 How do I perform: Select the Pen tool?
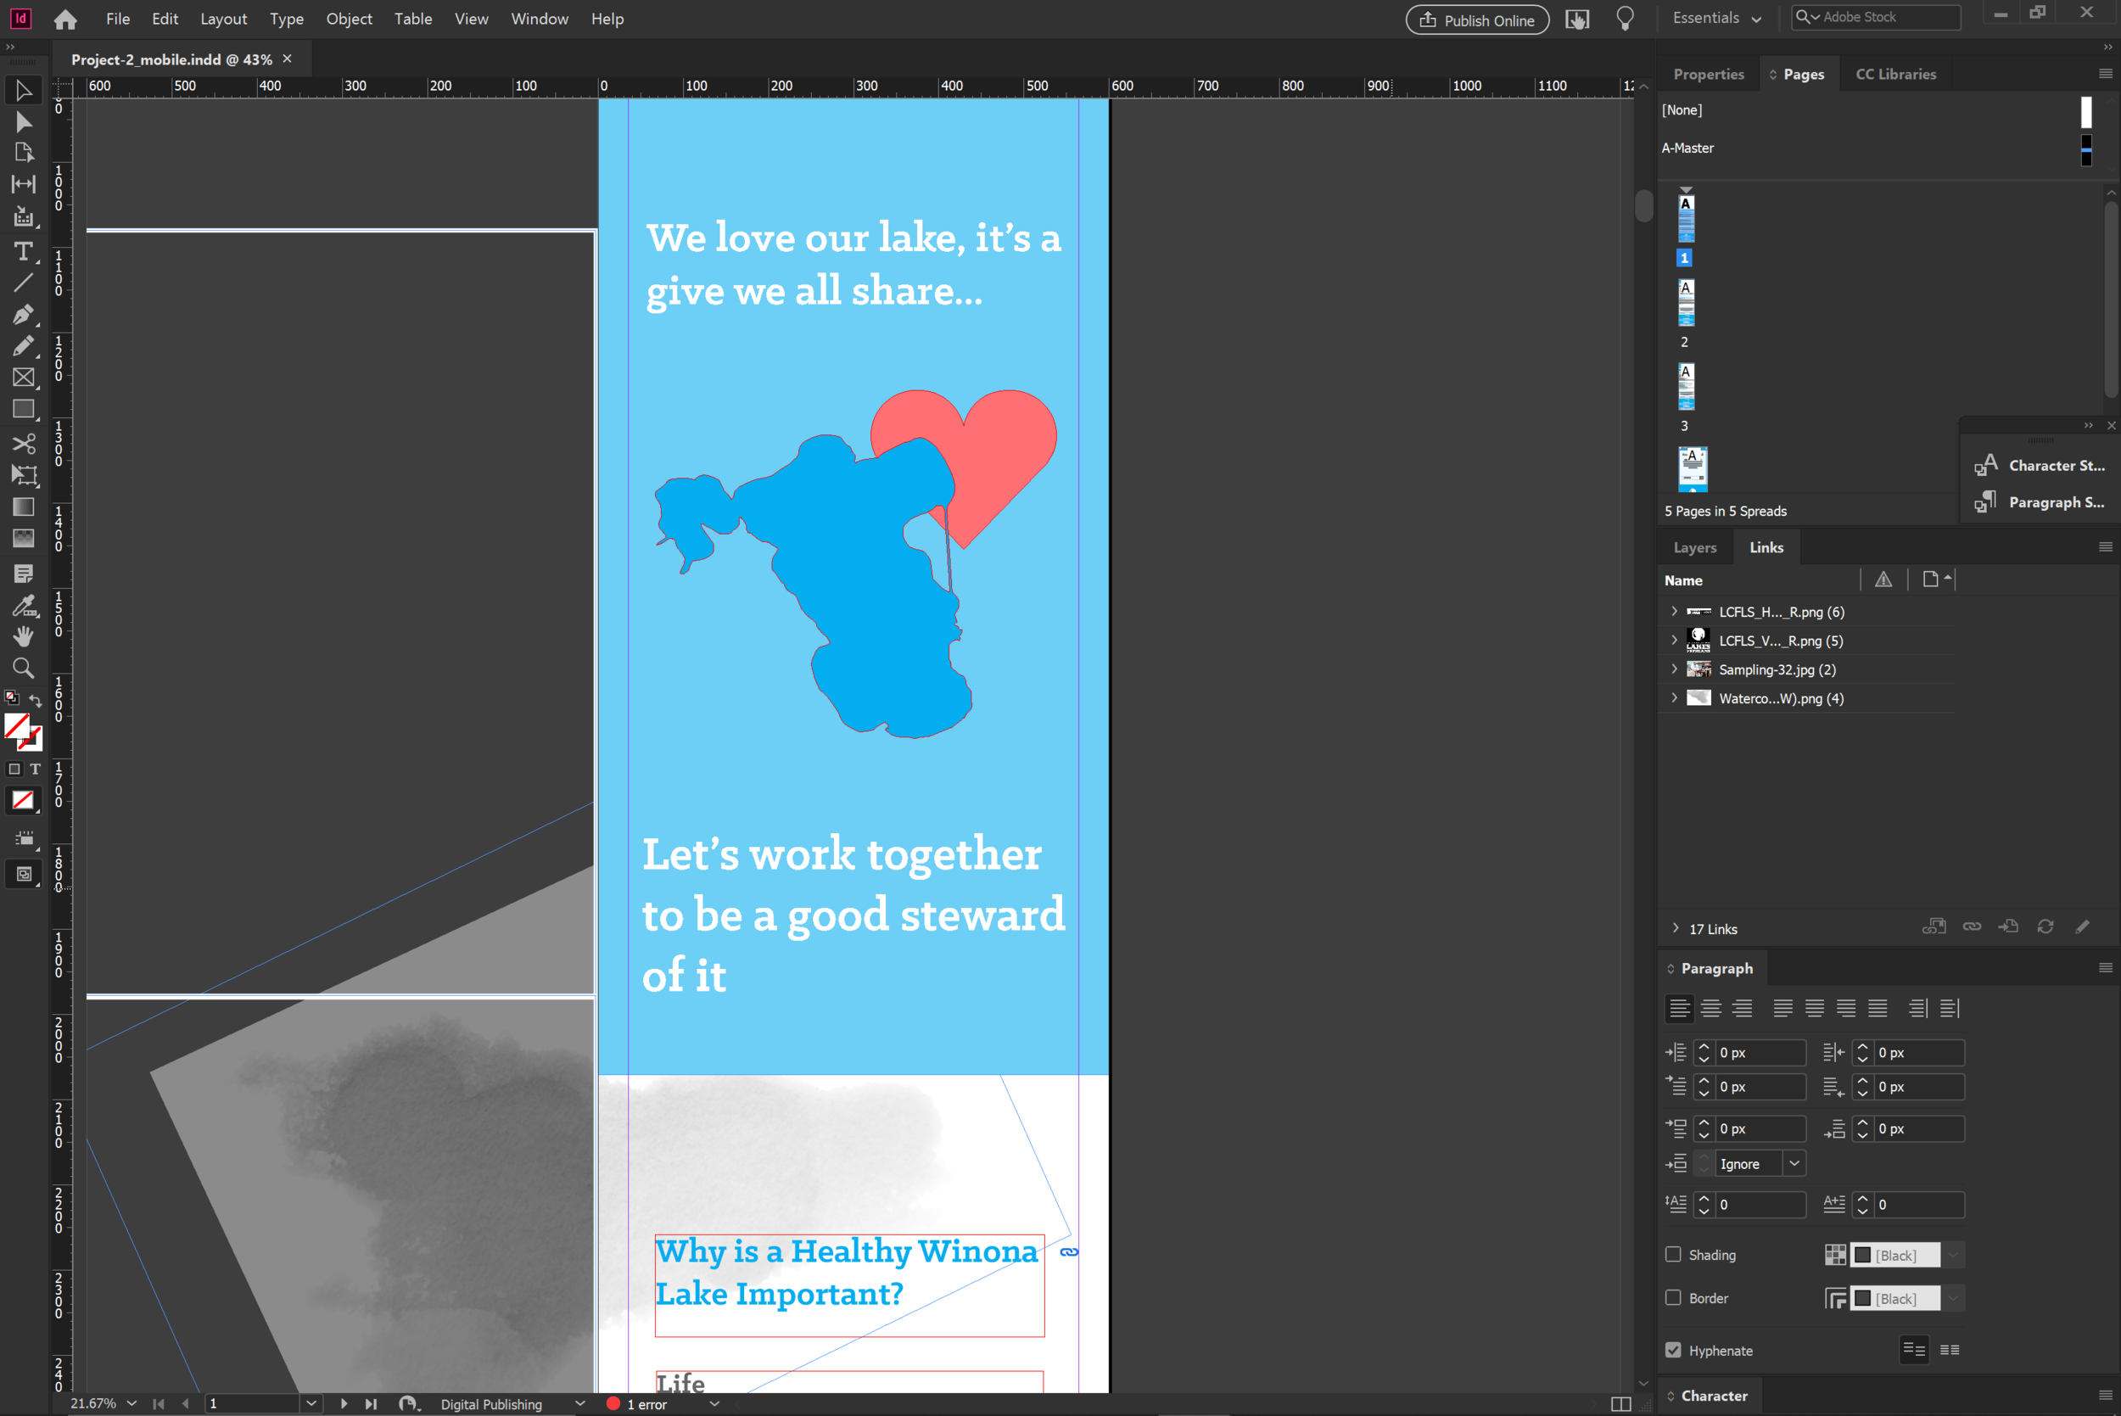24,314
